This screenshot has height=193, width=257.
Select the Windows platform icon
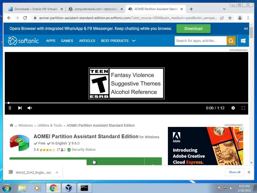pos(243,41)
